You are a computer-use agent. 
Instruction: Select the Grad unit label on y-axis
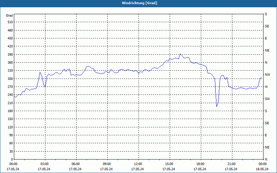click(x=9, y=16)
